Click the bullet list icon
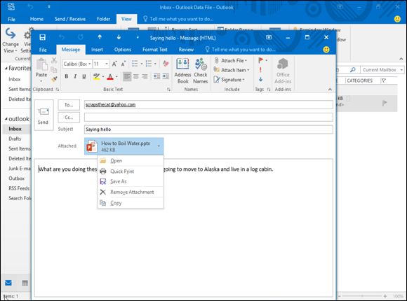Image resolution: width=407 pixels, height=301 pixels. 135,64
